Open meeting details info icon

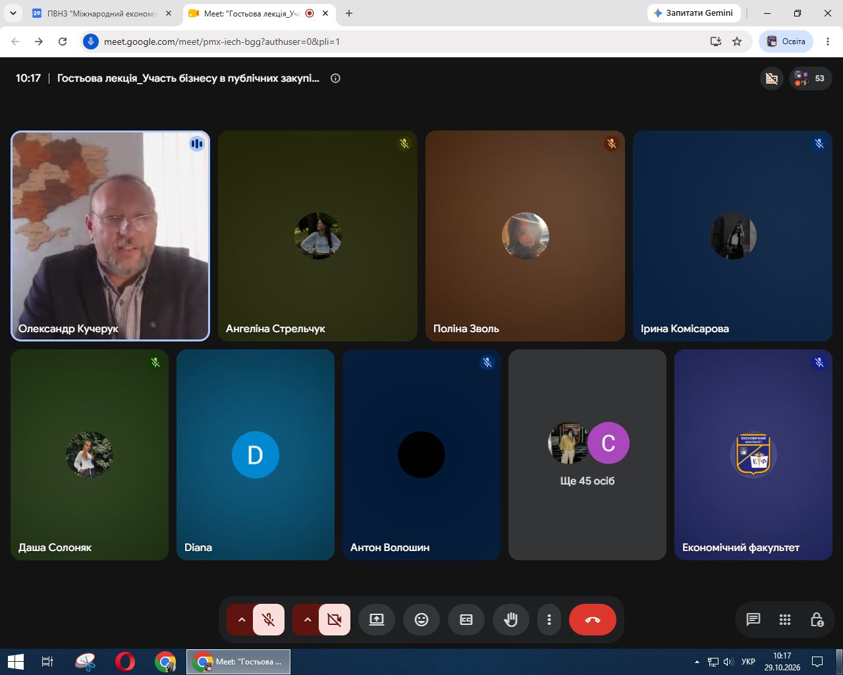pyautogui.click(x=335, y=78)
